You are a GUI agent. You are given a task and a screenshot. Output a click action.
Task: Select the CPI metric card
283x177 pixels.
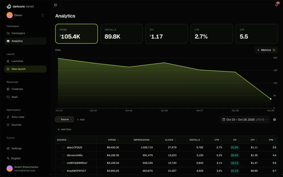click(167, 34)
